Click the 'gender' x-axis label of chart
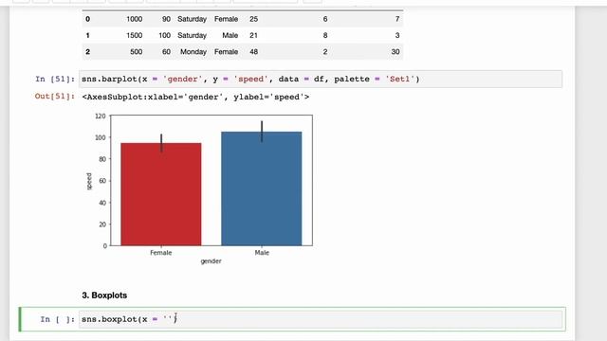 [211, 261]
